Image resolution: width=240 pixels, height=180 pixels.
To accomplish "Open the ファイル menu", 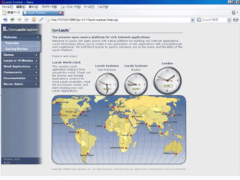I will coord(7,7).
